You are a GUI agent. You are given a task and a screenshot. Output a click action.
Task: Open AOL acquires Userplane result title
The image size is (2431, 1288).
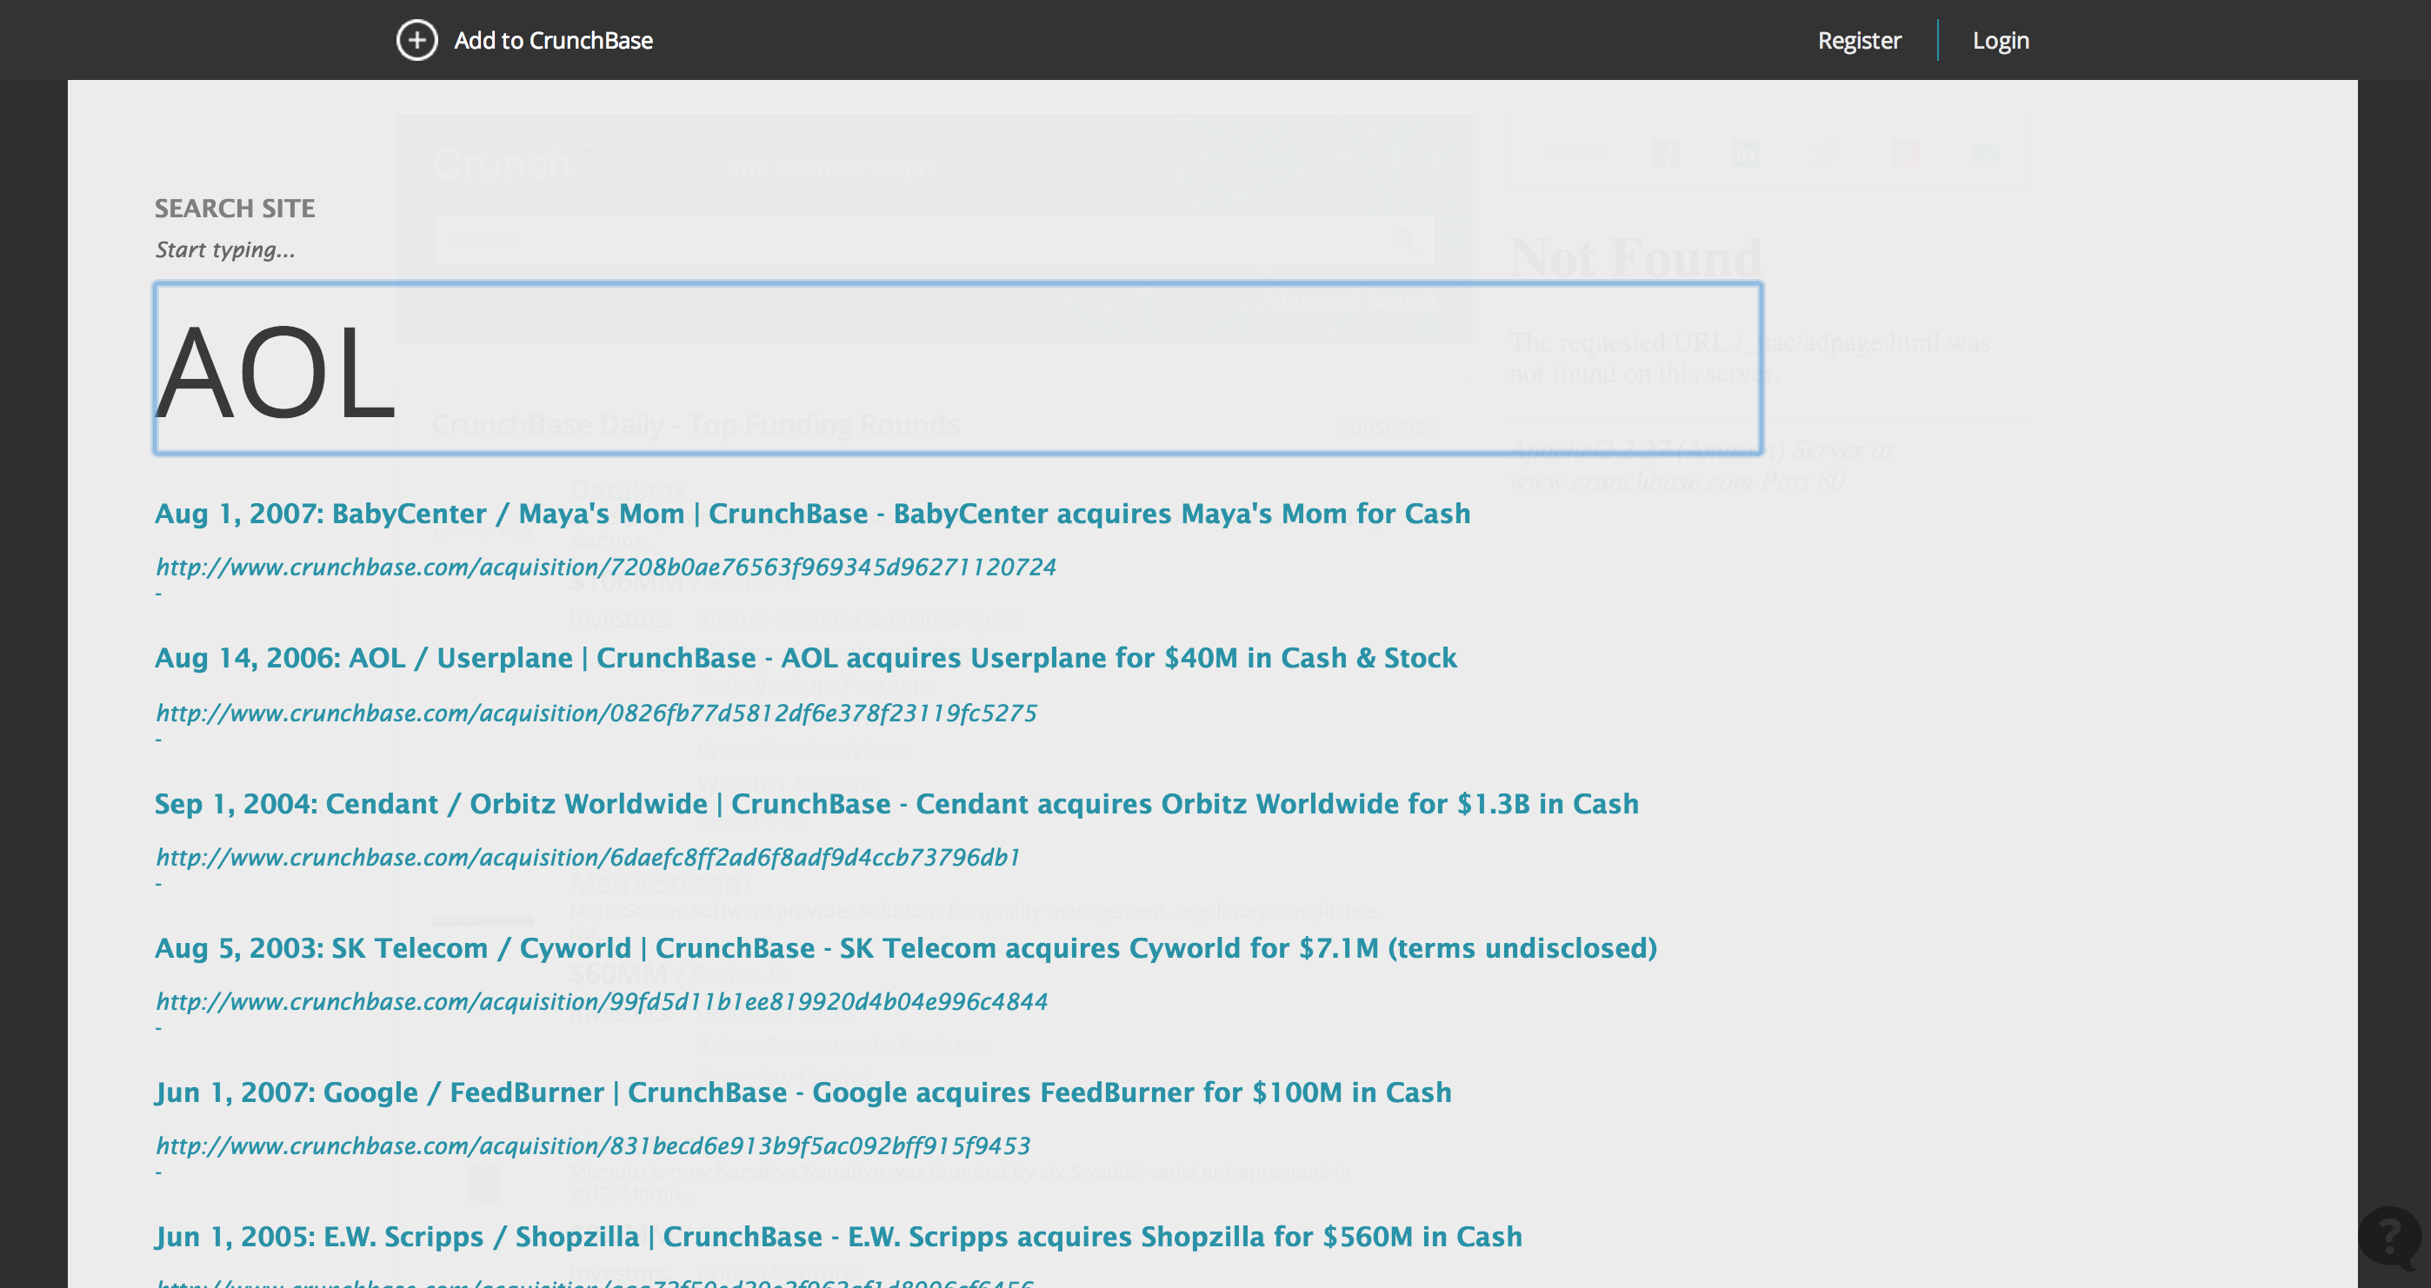pos(805,658)
